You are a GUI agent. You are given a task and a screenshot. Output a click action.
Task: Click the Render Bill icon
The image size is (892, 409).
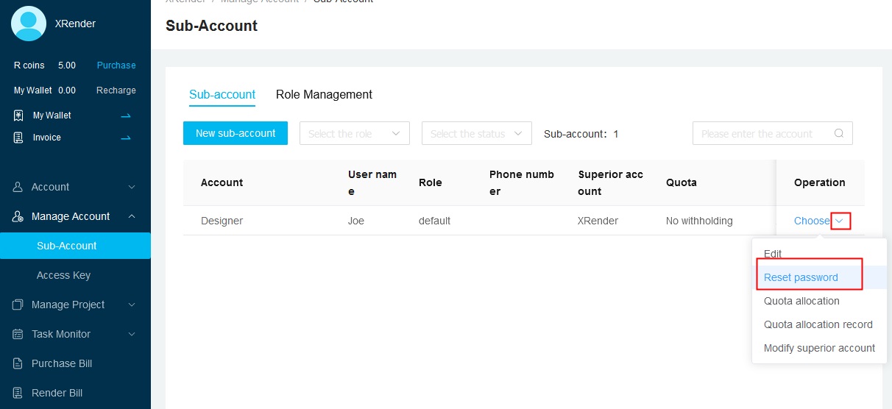click(x=18, y=393)
